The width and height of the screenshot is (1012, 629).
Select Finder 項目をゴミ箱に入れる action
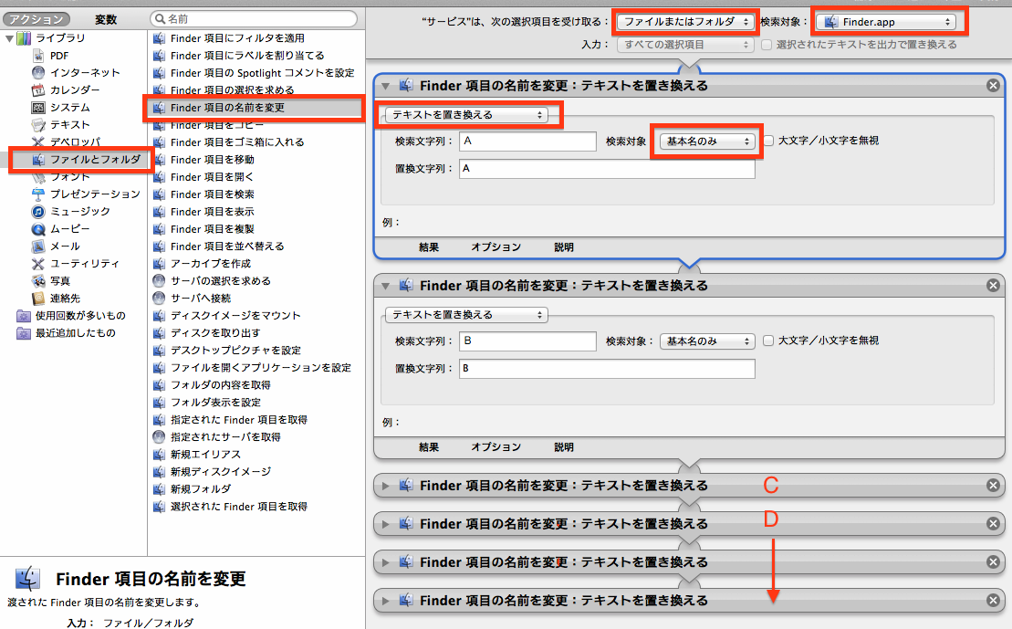click(256, 142)
